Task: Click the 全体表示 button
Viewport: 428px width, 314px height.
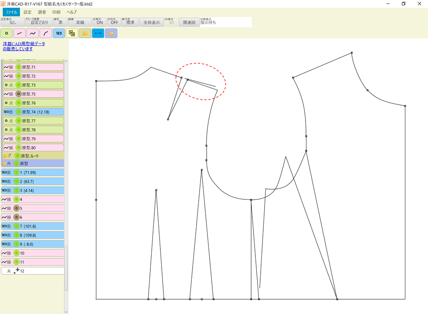Action: pyautogui.click(x=151, y=21)
